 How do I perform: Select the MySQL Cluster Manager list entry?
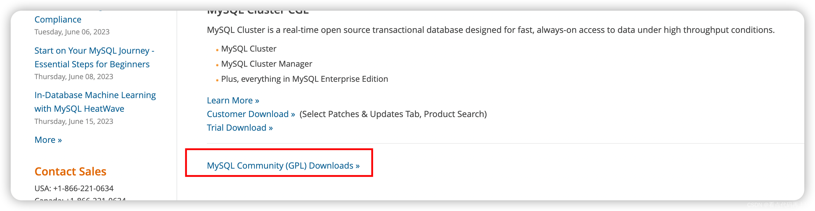point(267,63)
